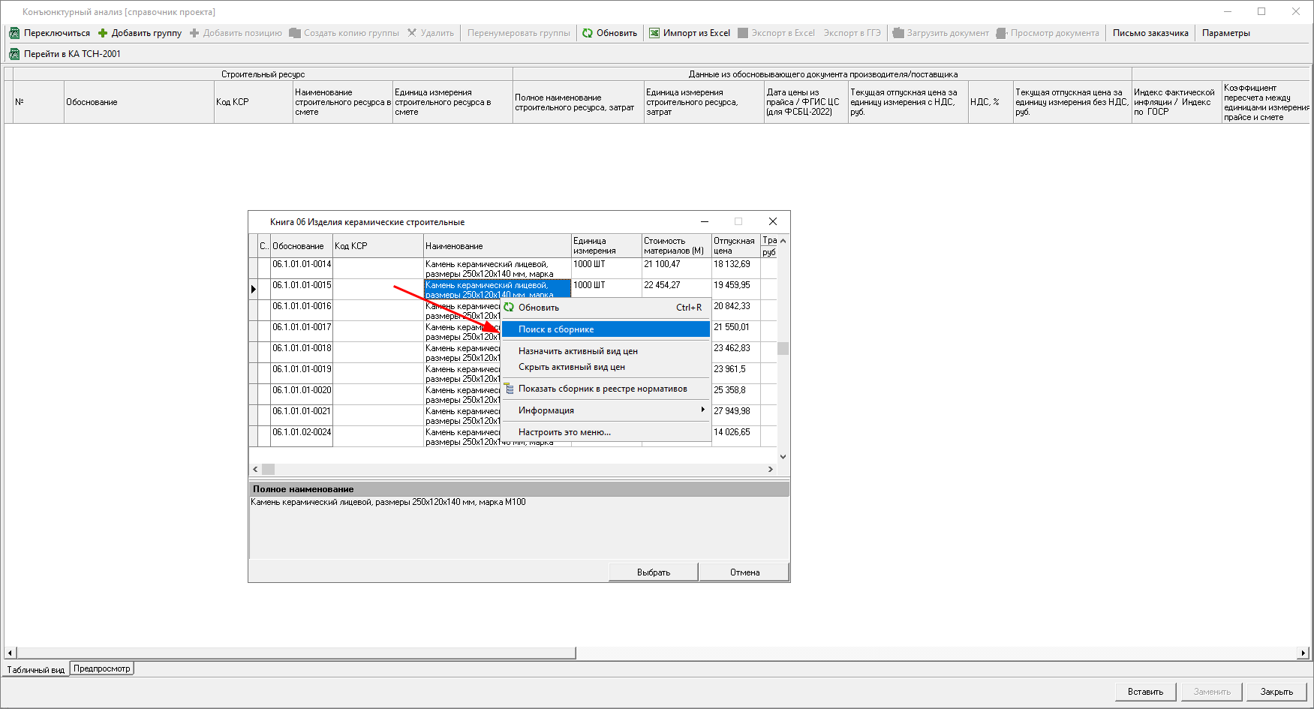Click the Переключиться toolbar icon
Screen dimensions: 1314x709
(x=14, y=33)
